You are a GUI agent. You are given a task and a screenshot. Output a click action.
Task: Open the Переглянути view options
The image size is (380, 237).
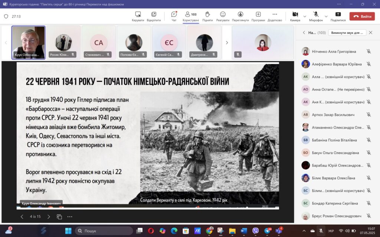[x=240, y=16]
